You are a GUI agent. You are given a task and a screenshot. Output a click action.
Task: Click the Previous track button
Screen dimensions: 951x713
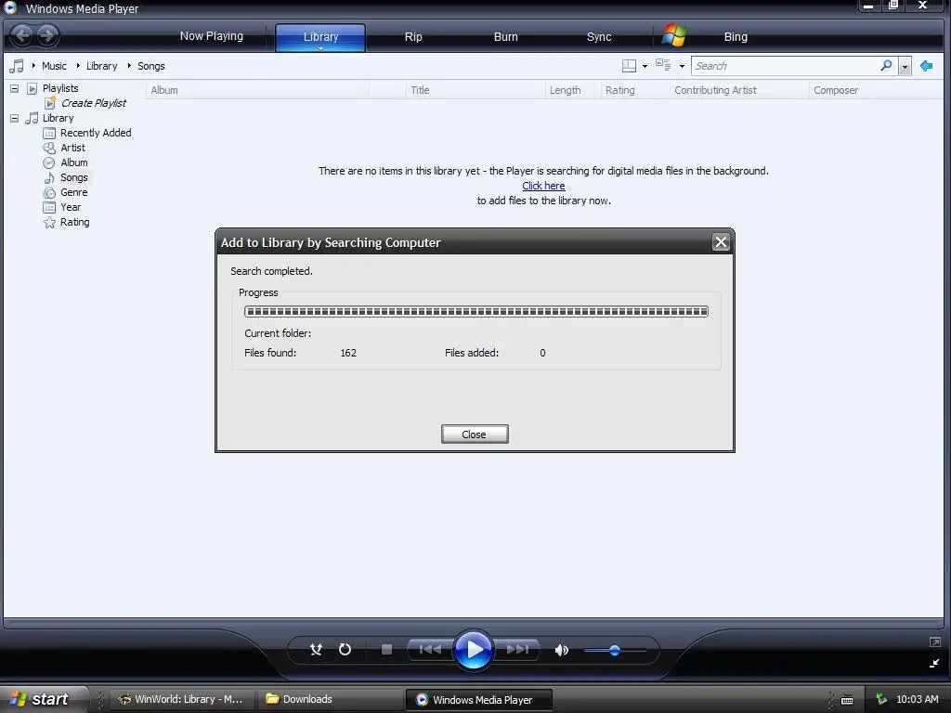(x=430, y=649)
